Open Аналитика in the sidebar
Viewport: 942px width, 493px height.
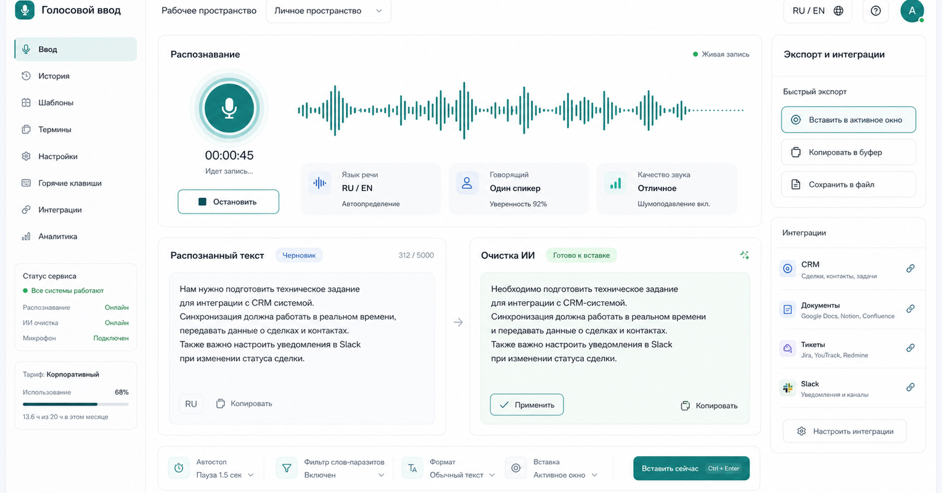76,236
